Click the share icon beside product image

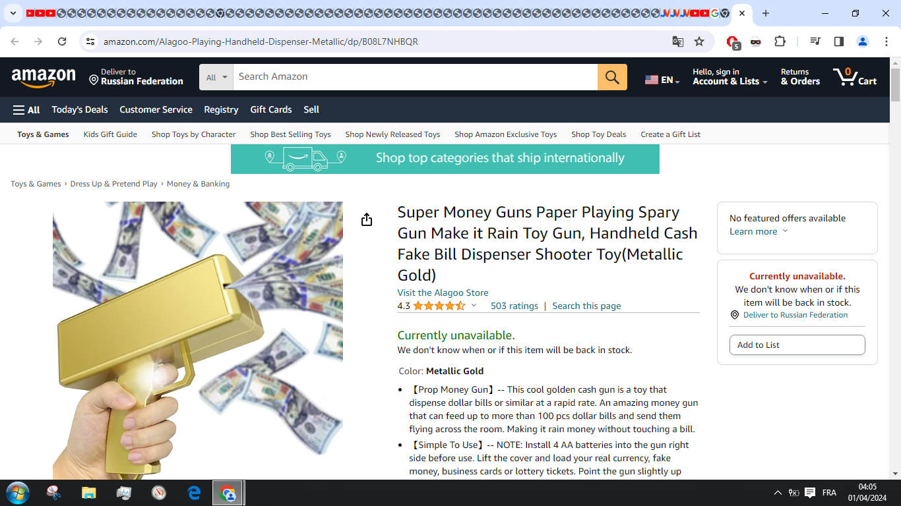point(367,219)
